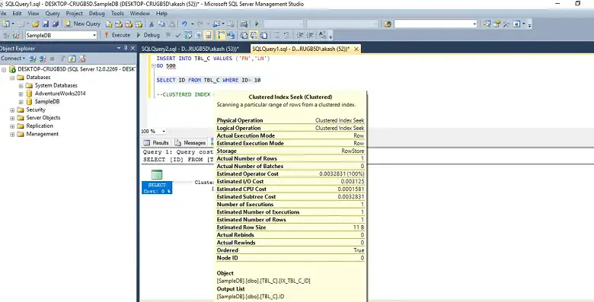Click the SELECT ID FROM TBL_C query line
594x302 pixels.
(209, 80)
